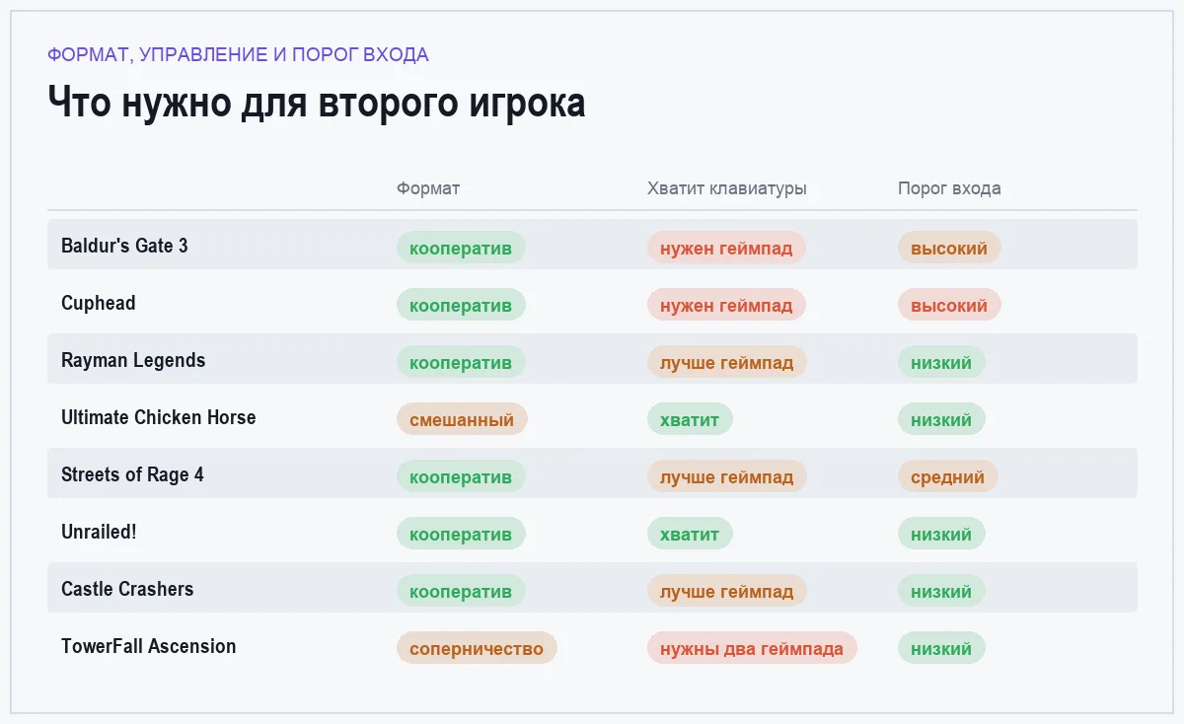Select the TowerFall Ascension game name
Image resolution: width=1184 pixels, height=724 pixels.
pos(149,646)
